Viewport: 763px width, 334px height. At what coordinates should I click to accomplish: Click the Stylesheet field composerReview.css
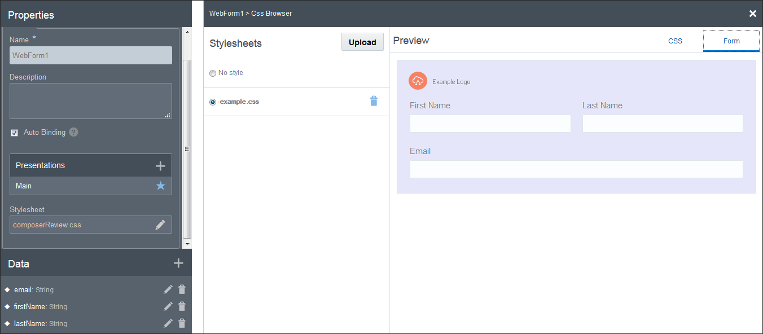[91, 225]
